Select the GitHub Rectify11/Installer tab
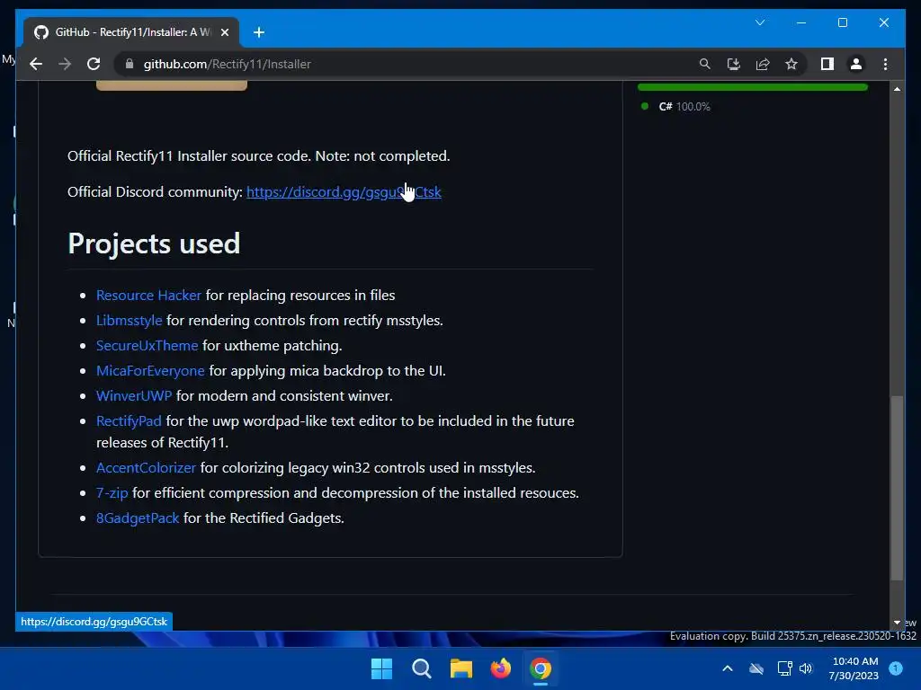This screenshot has height=690, width=921. tap(131, 32)
